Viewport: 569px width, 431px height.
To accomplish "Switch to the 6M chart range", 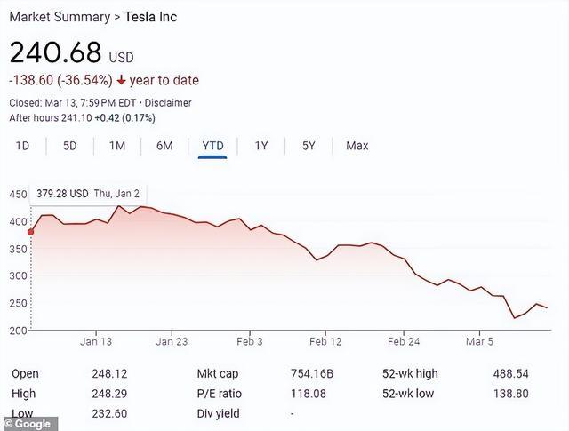I will (x=164, y=146).
